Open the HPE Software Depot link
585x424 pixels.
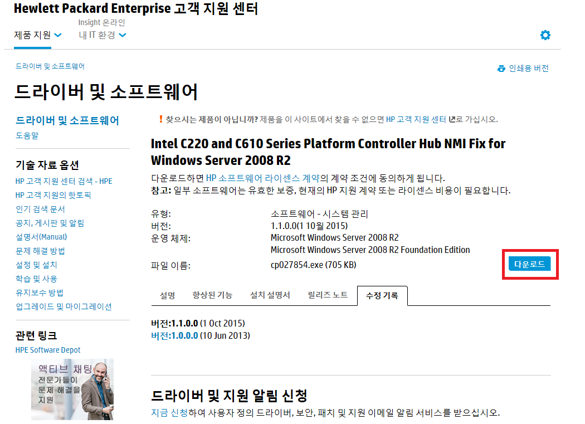click(x=48, y=350)
